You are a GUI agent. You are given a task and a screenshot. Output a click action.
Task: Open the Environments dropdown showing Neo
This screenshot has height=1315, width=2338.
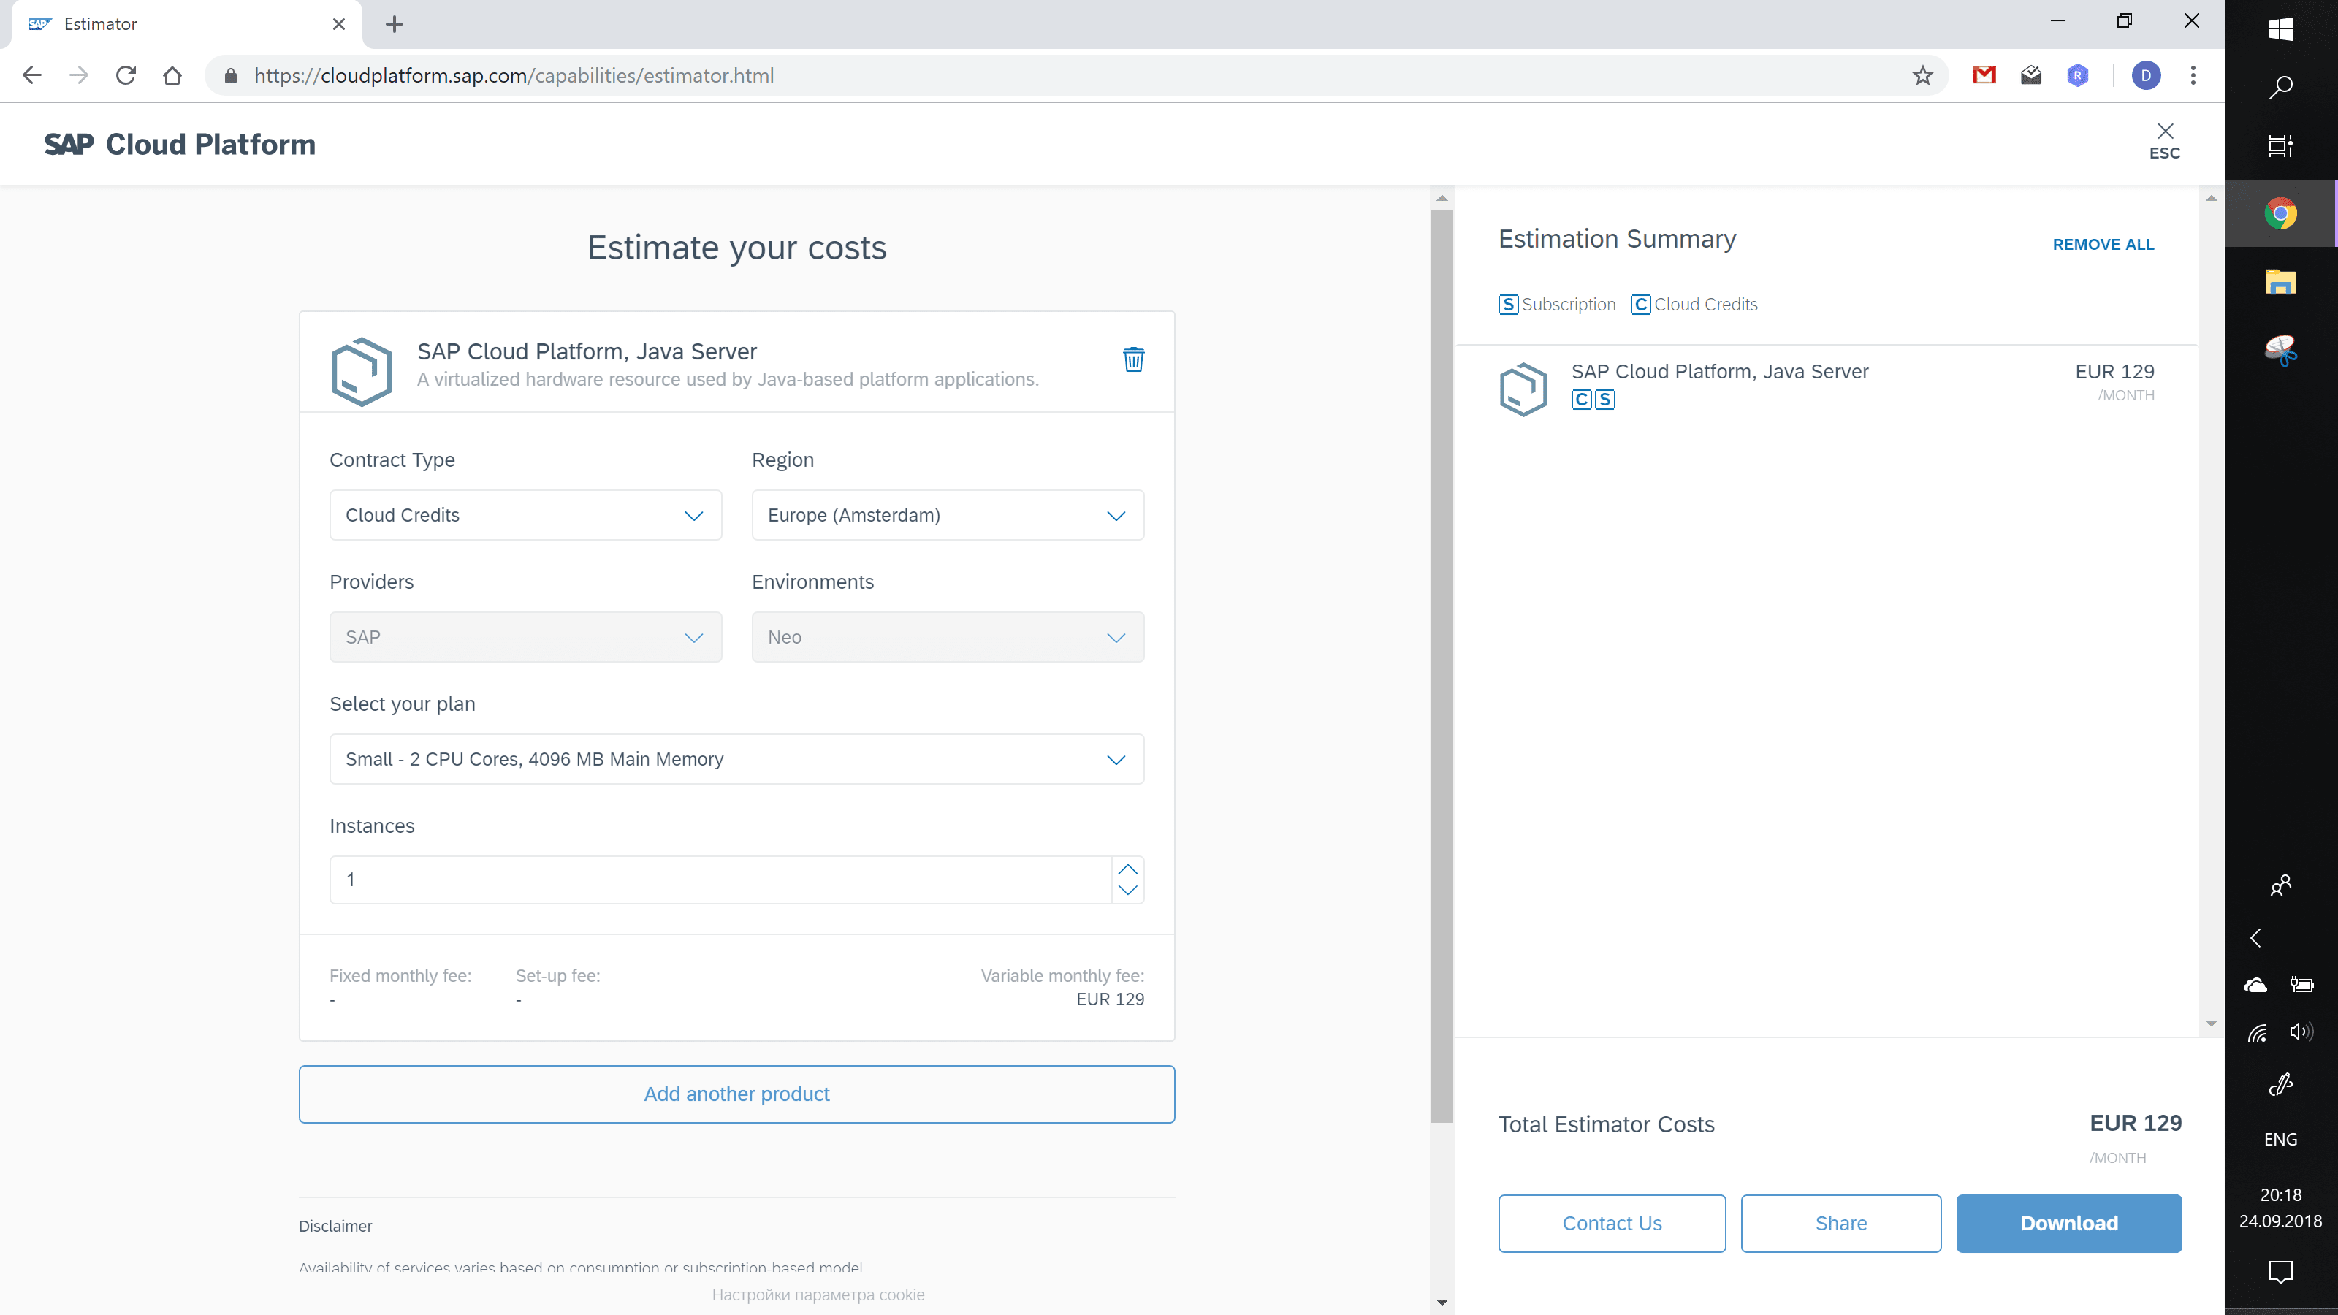coord(948,637)
